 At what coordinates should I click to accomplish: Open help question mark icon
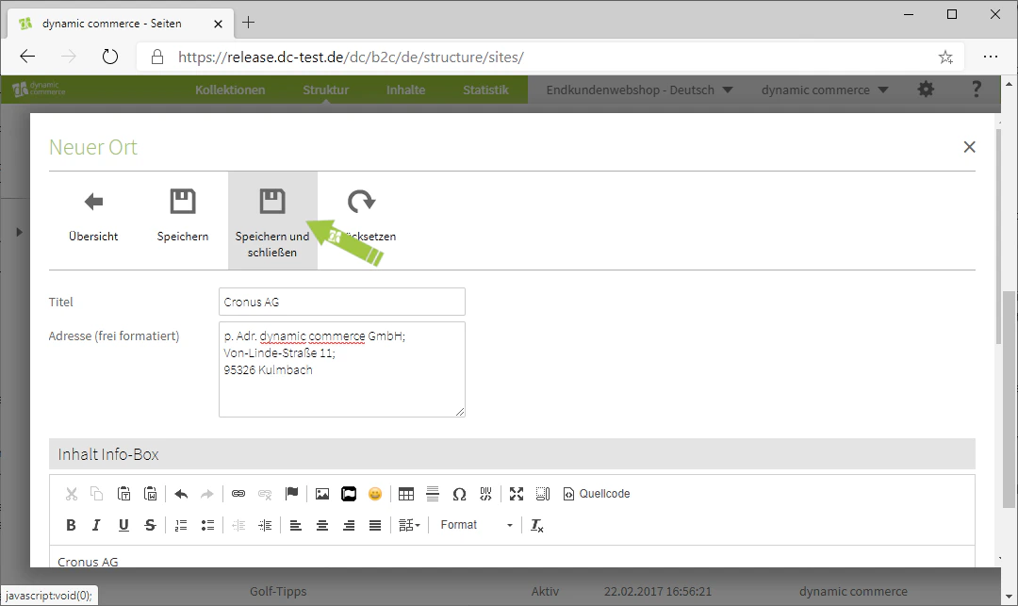pyautogui.click(x=976, y=90)
